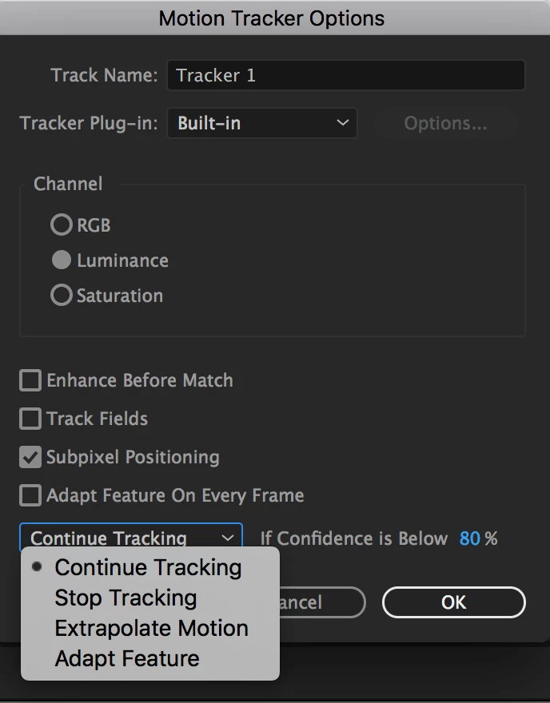Click the 80 confidence percentage value
Viewport: 550px width, 703px height.
point(469,538)
